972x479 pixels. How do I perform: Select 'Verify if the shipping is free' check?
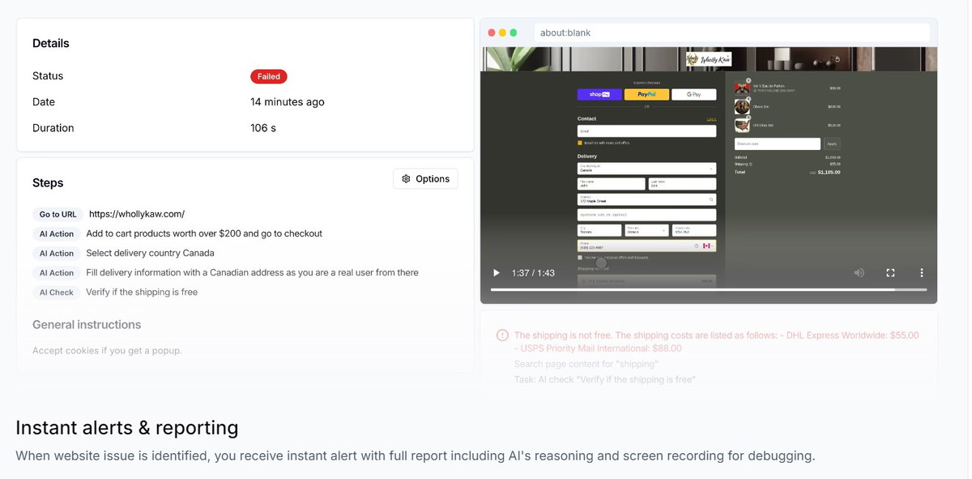pyautogui.click(x=142, y=292)
